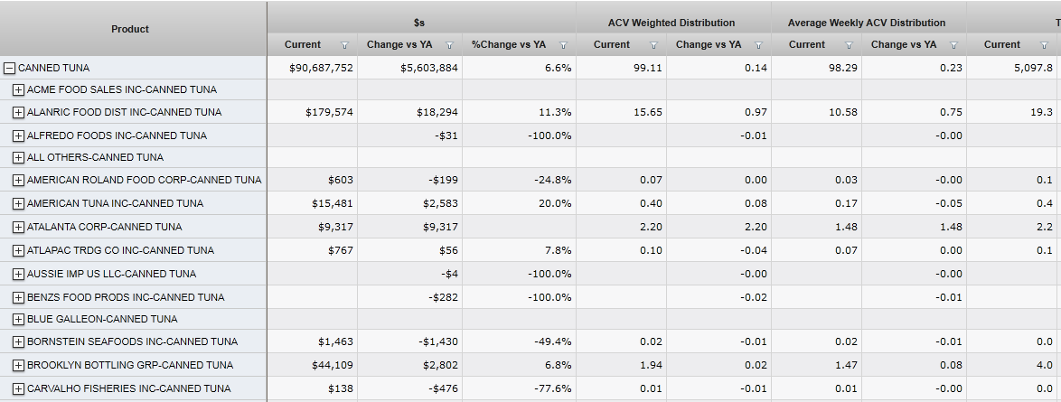Collapse the CANNED TUNA top-level row
1061x402 pixels.
9,68
